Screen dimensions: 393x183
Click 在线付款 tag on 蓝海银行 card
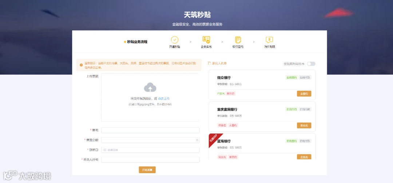[x=305, y=141]
